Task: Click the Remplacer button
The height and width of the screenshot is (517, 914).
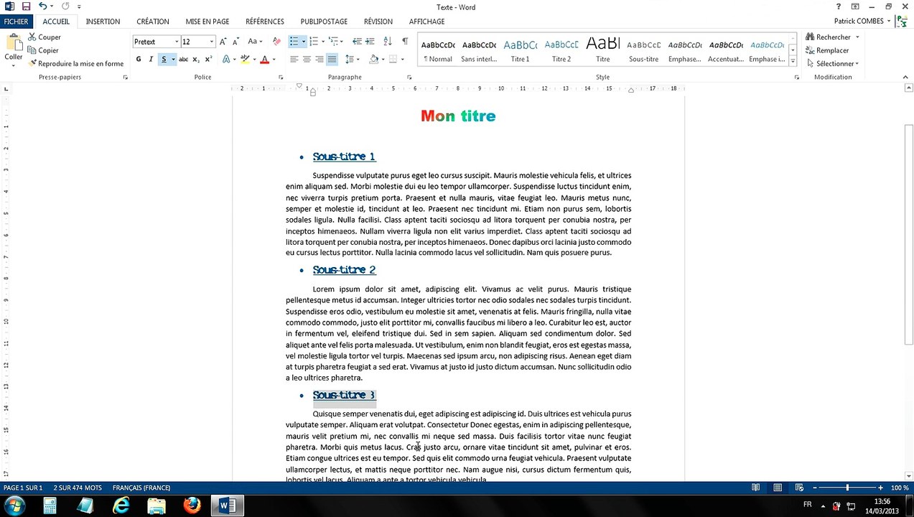Action: pos(827,50)
